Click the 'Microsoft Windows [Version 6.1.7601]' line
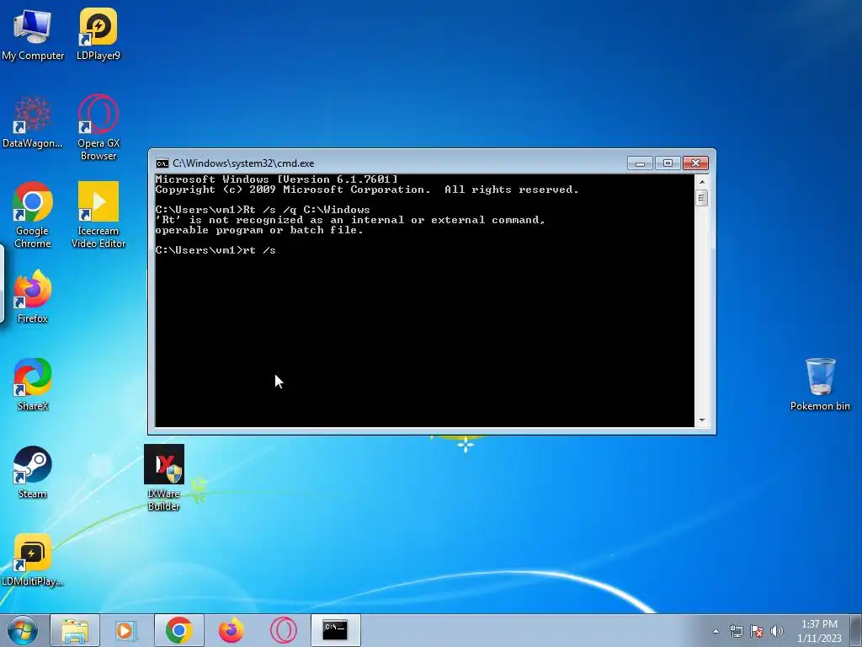 [x=276, y=179]
